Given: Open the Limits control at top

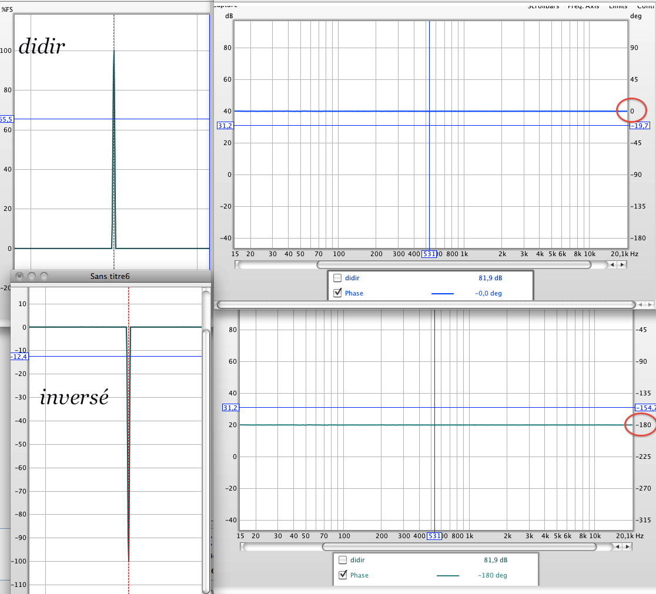Looking at the screenshot, I should click(618, 6).
